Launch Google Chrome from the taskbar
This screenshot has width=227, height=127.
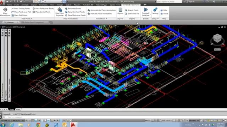[x=38, y=125]
